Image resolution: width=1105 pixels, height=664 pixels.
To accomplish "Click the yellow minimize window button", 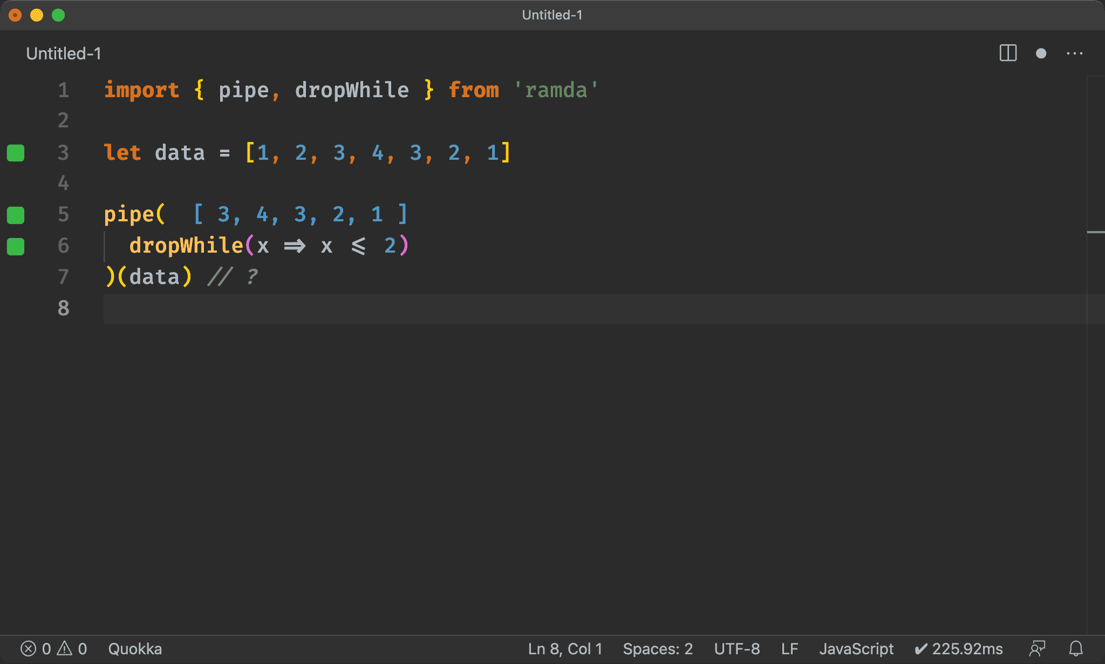I will [37, 15].
